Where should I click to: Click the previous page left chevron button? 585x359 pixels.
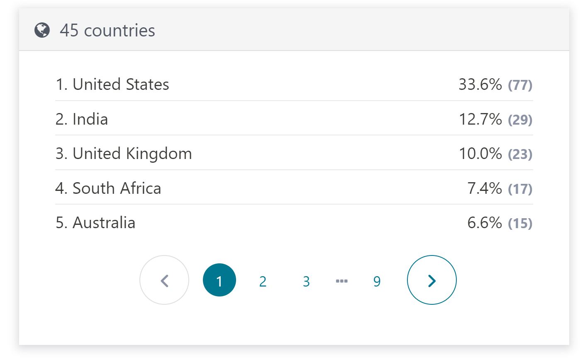164,280
